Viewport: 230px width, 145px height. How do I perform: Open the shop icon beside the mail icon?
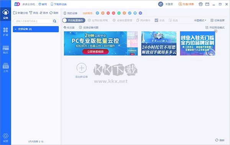coord(200,4)
